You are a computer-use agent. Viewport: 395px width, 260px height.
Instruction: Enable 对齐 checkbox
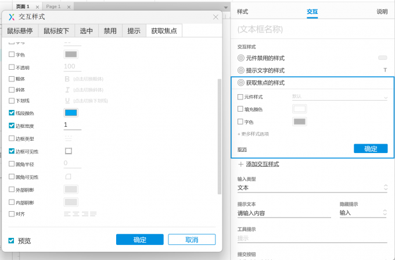[12, 214]
